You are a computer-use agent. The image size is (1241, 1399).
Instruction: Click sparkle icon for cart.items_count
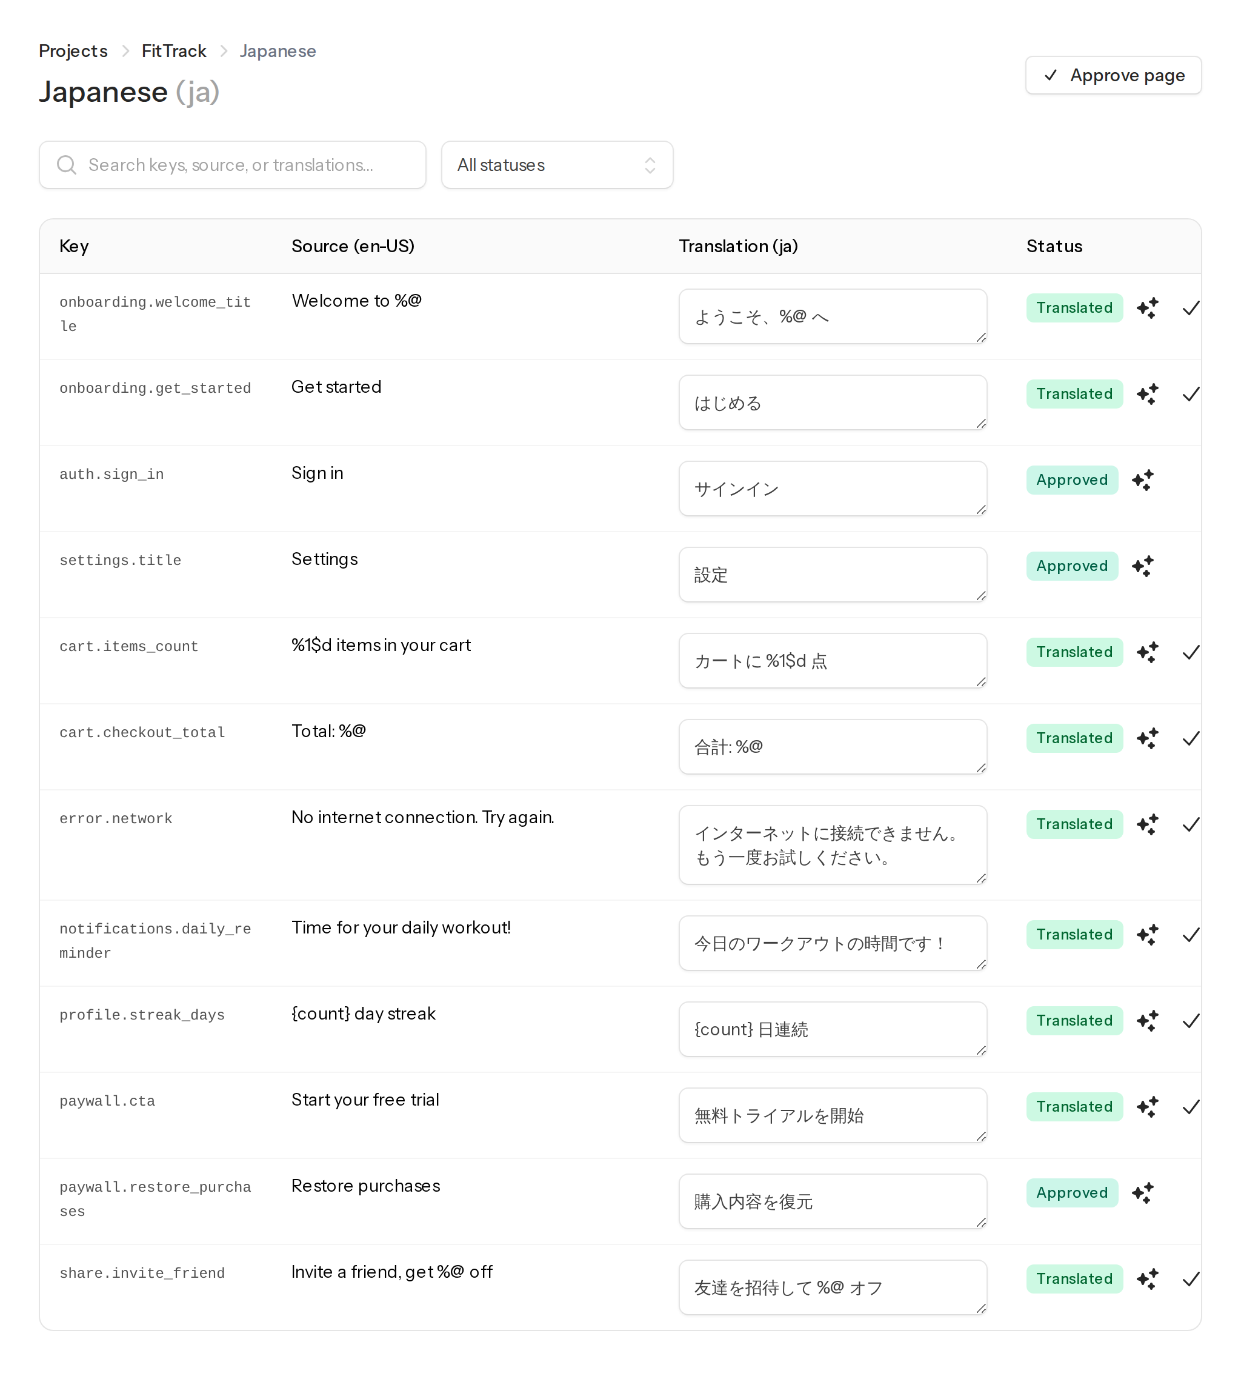point(1147,652)
